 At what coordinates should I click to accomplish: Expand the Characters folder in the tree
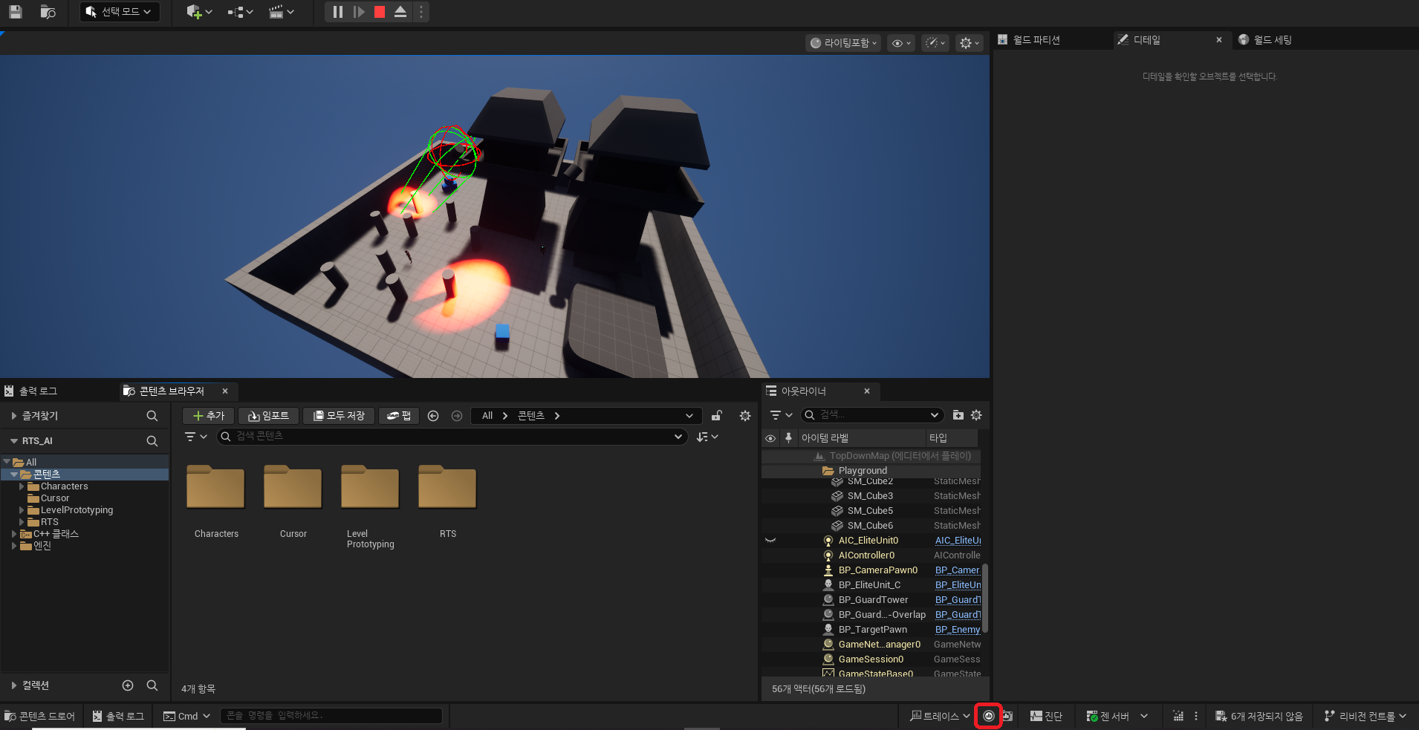tap(22, 486)
